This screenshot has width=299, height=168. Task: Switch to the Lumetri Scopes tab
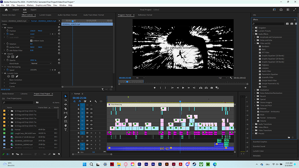pos(46,15)
